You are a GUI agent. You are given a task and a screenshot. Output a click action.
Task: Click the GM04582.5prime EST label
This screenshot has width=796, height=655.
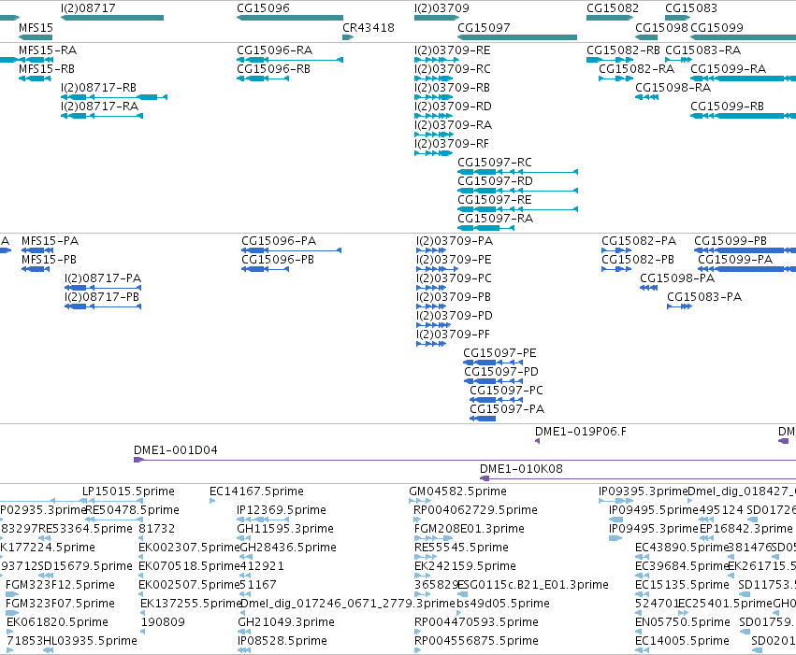tap(458, 491)
